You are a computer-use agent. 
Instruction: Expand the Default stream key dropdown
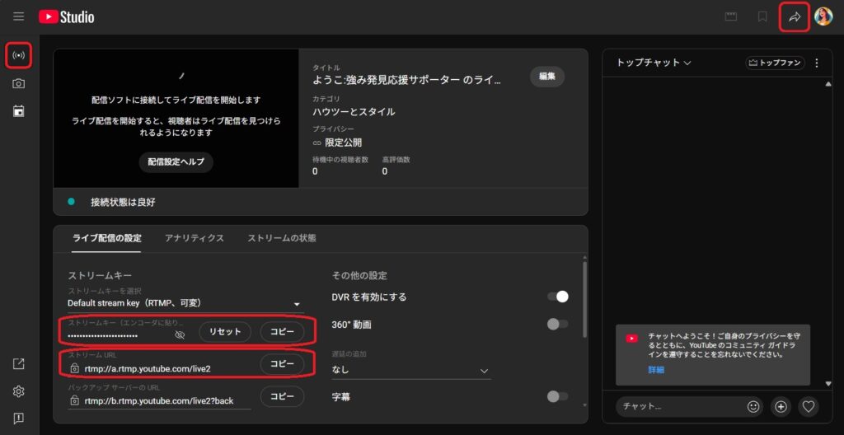coord(184,303)
